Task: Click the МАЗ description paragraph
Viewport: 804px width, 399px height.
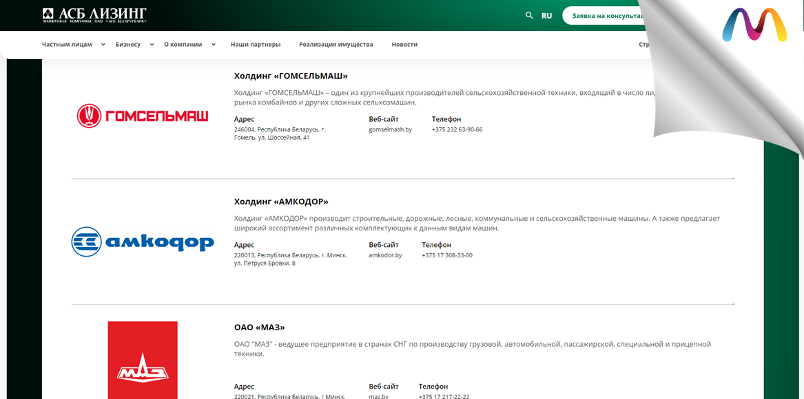Action: [x=473, y=349]
